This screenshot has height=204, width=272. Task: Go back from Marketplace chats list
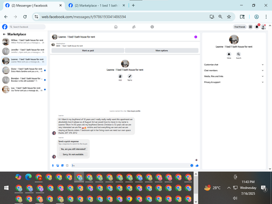click(4, 34)
